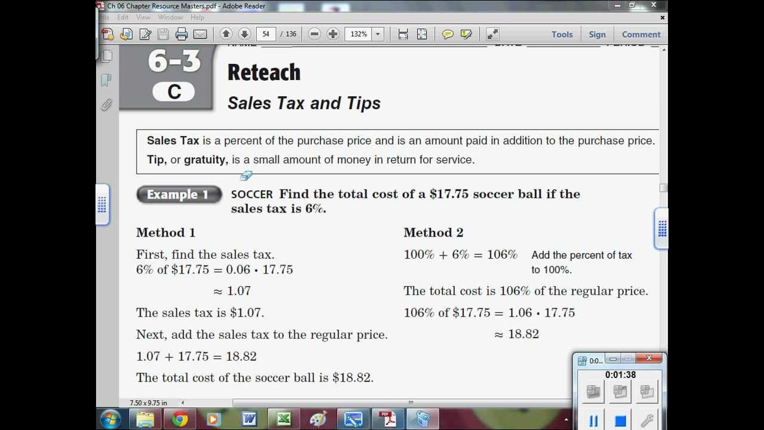Screen dimensions: 764x430
Task: Switch to Read Mode with expand arrows icon
Action: pos(492,34)
